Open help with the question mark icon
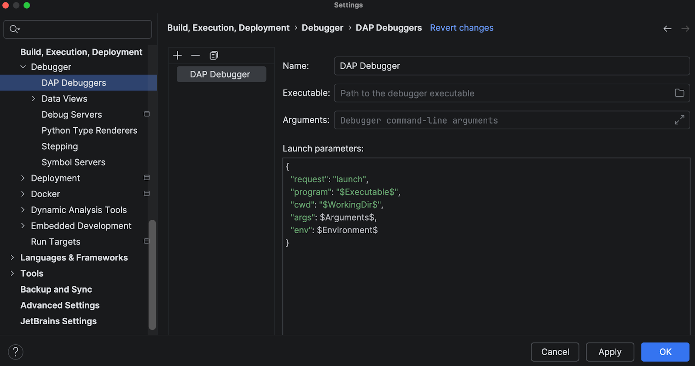The image size is (695, 366). [16, 352]
